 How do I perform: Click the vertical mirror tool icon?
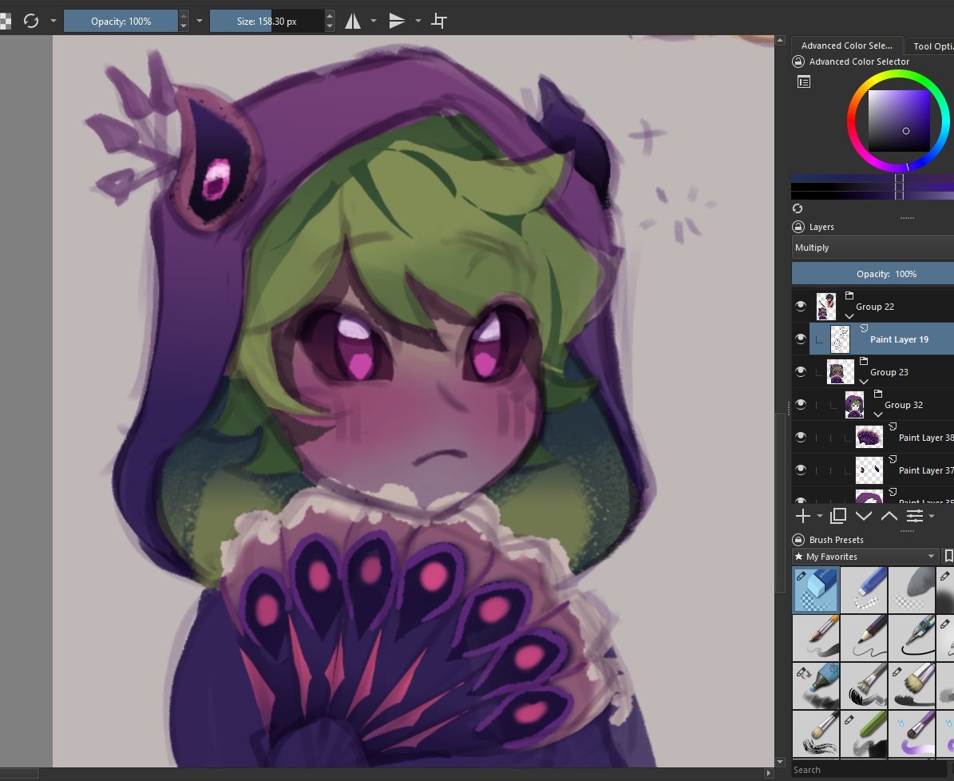(397, 22)
